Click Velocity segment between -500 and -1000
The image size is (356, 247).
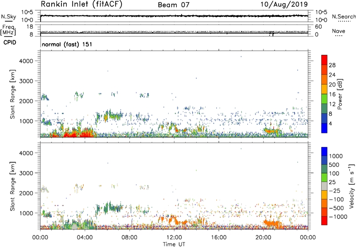tap(324, 212)
